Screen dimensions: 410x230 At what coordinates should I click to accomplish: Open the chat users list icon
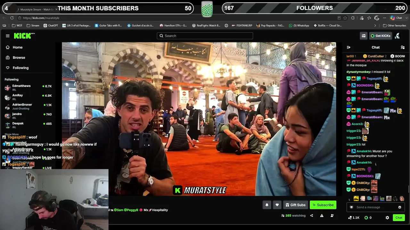click(x=403, y=47)
